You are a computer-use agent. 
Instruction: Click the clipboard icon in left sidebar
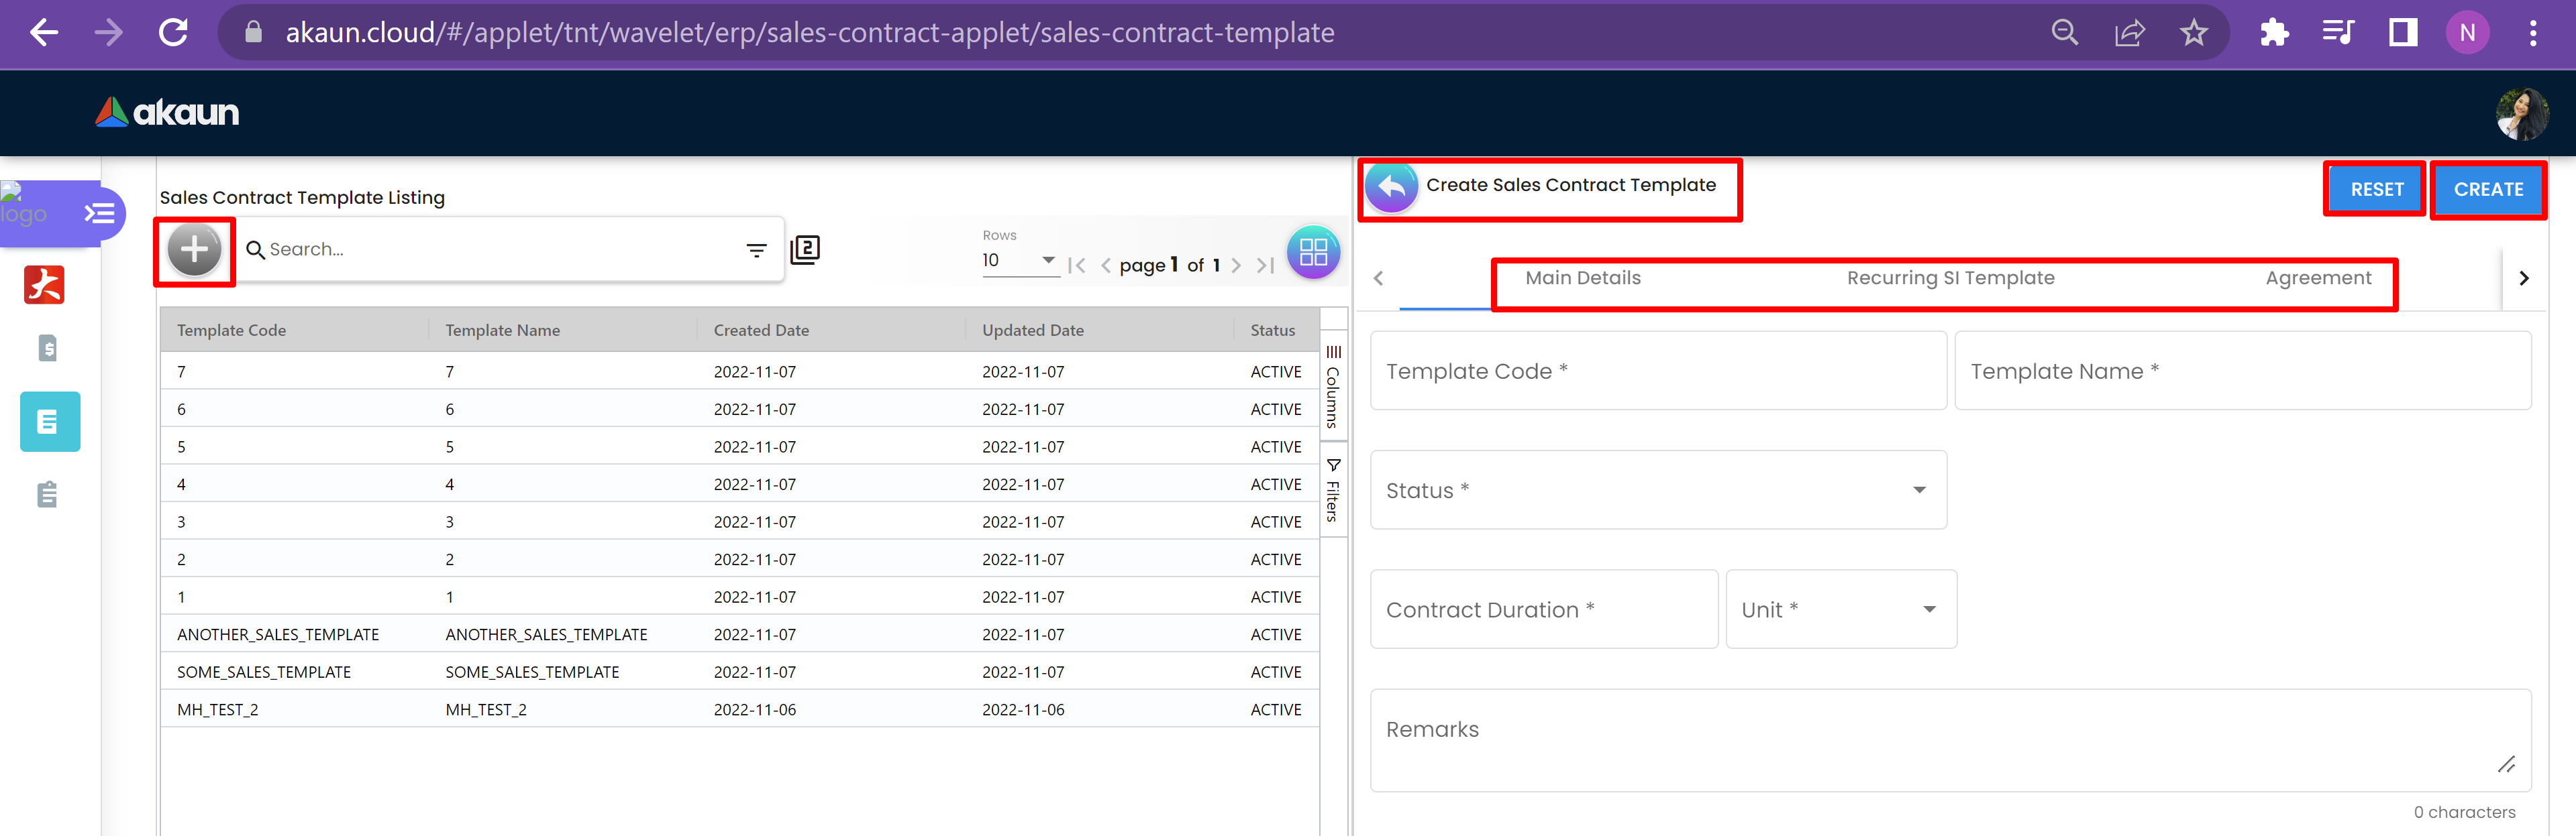pyautogui.click(x=47, y=494)
